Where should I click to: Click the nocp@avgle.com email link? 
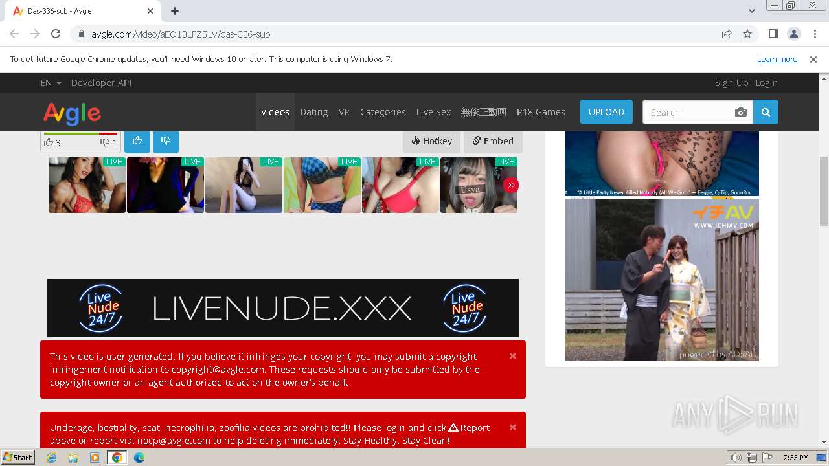pos(174,441)
